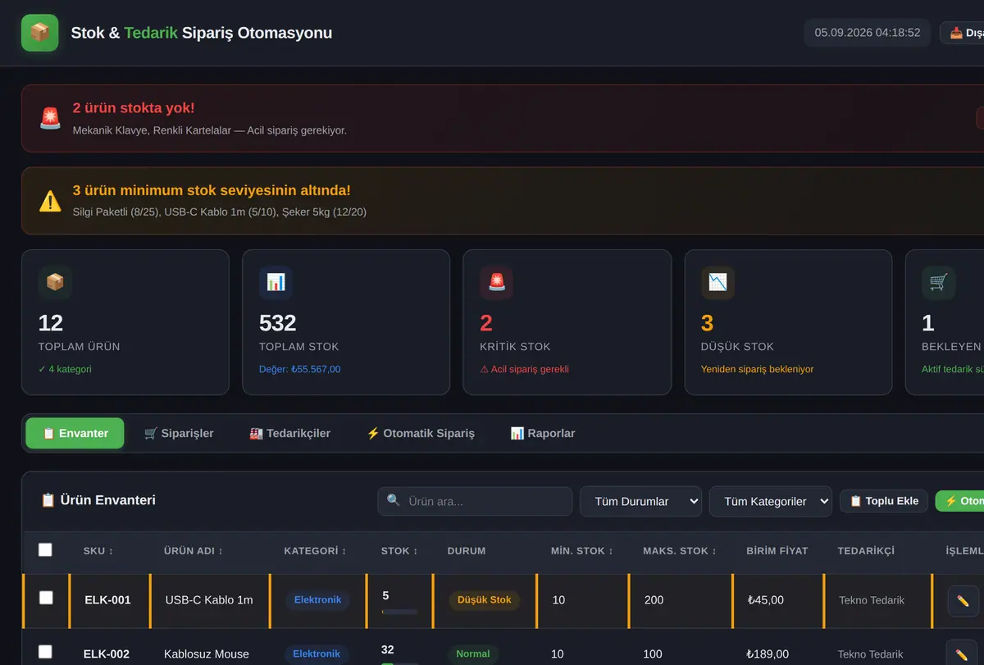Sort the table by the Min. Stok column
Image resolution: width=984 pixels, height=665 pixels.
[x=582, y=551]
